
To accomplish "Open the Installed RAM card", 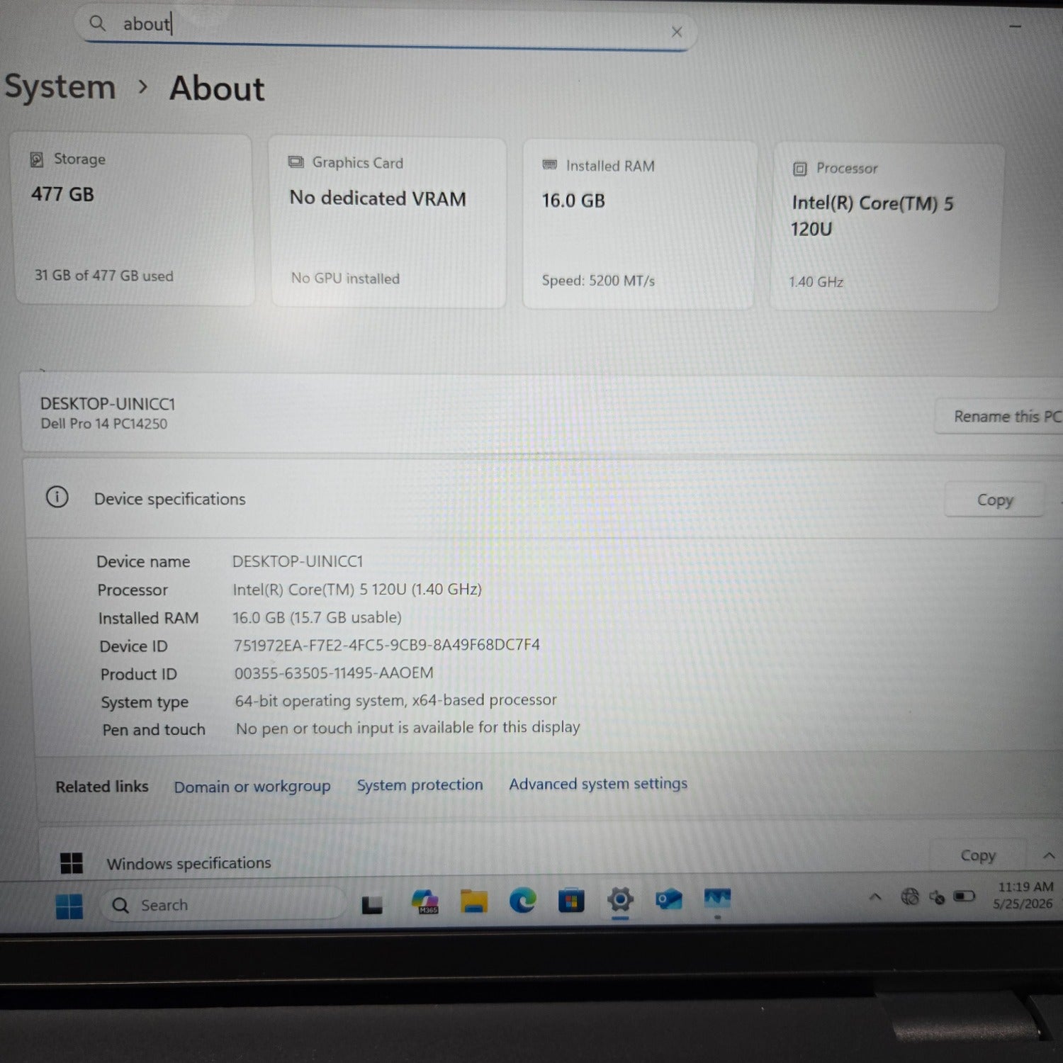I will point(639,225).
